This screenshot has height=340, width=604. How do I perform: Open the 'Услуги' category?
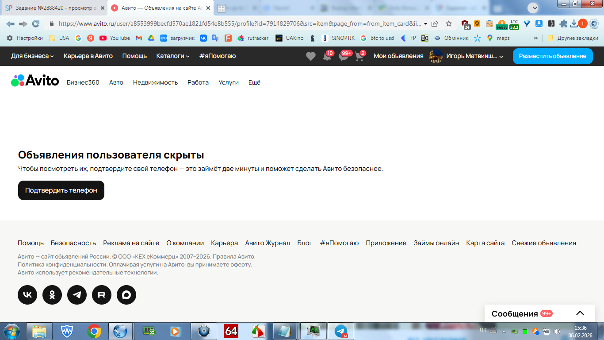coord(229,82)
